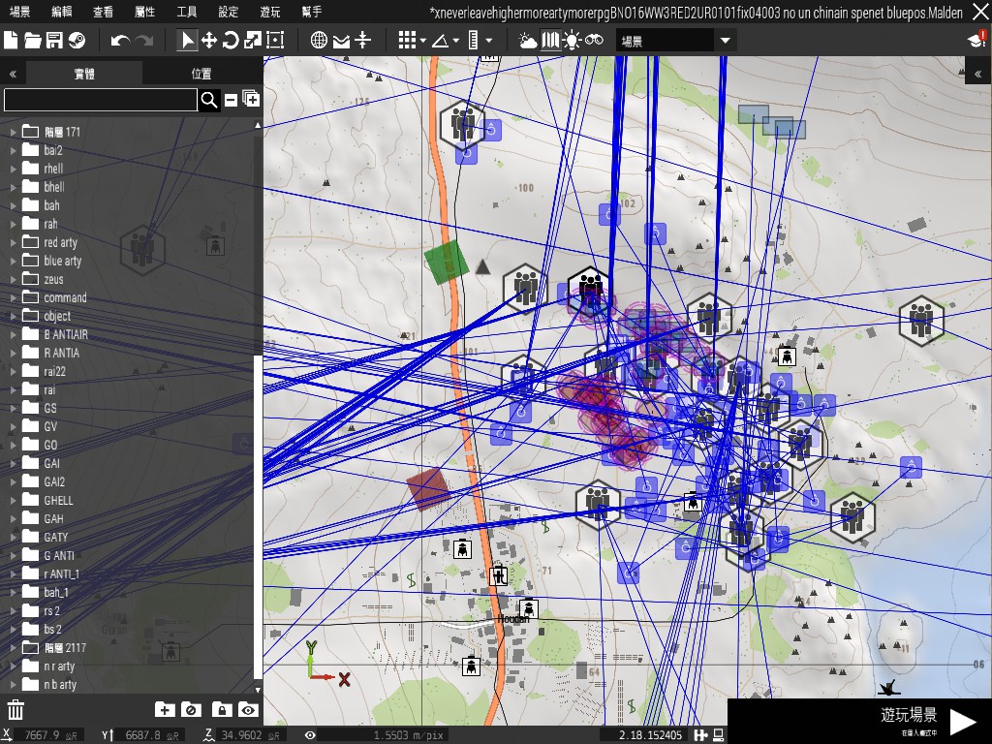The image size is (992, 744).
Task: Undo the last action
Action: pyautogui.click(x=119, y=41)
